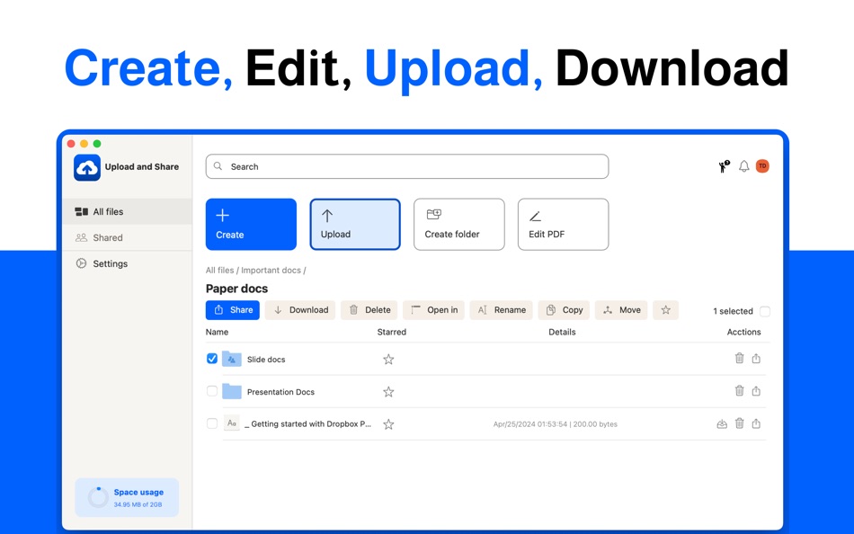Viewport: 854px width, 534px height.
Task: Click the Upload button
Action: point(355,225)
